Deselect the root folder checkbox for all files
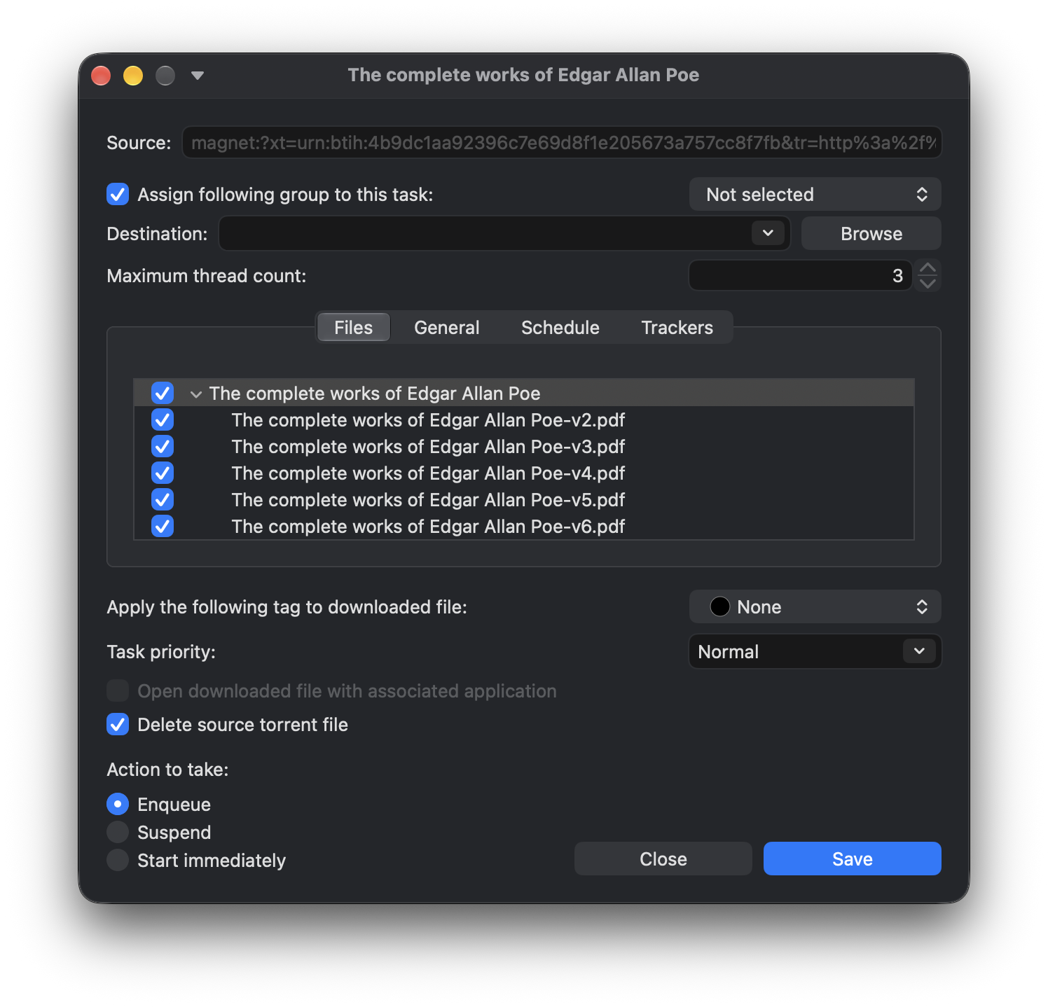 click(x=163, y=393)
